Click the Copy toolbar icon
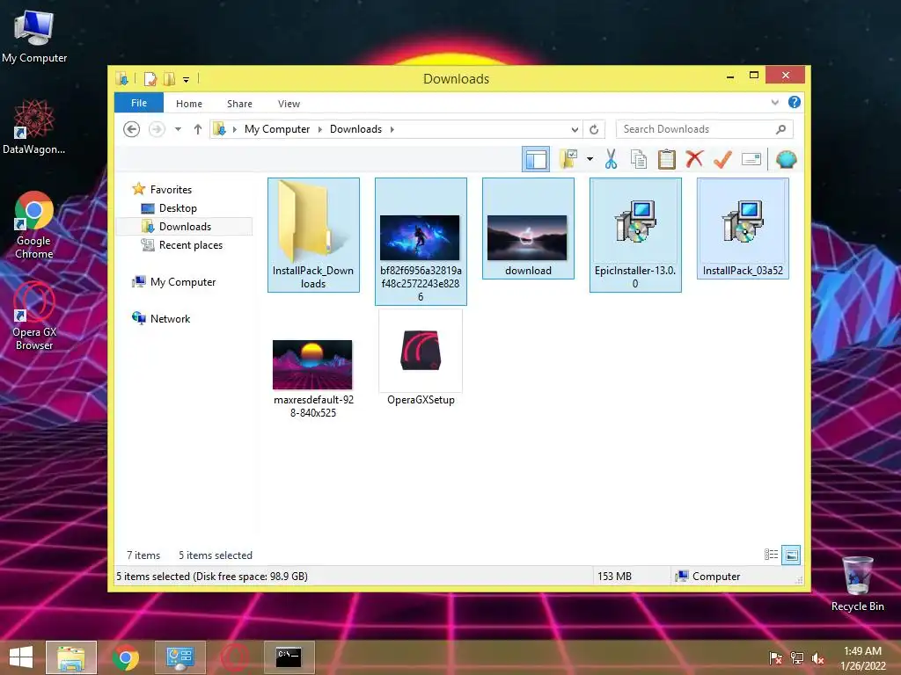The height and width of the screenshot is (675, 901). (x=639, y=159)
